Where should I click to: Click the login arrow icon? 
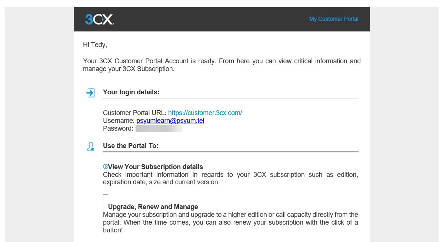90,93
